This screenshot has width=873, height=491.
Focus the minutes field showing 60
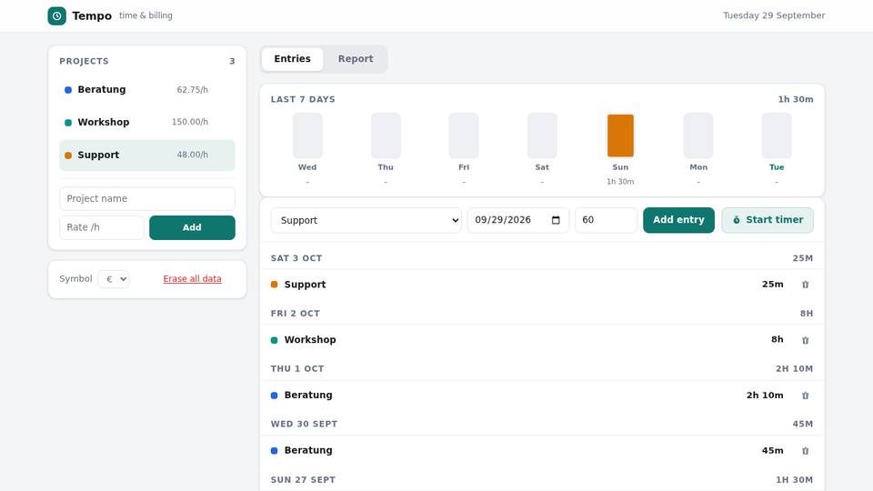(x=606, y=220)
